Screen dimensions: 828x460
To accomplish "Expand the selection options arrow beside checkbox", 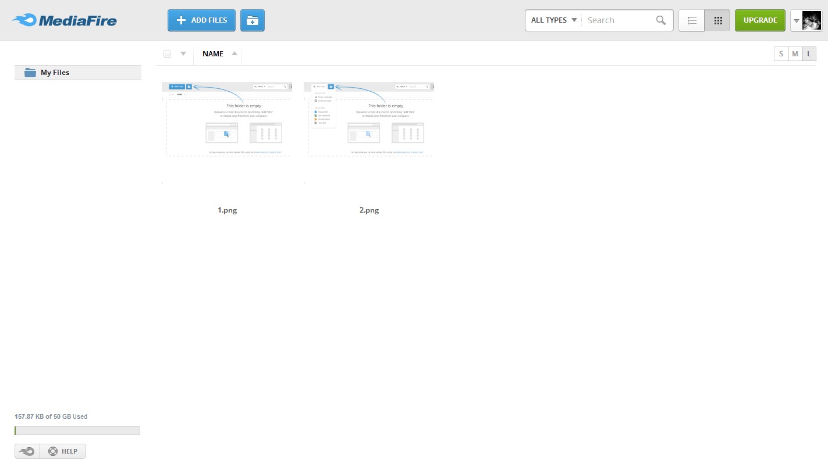I will (x=183, y=54).
